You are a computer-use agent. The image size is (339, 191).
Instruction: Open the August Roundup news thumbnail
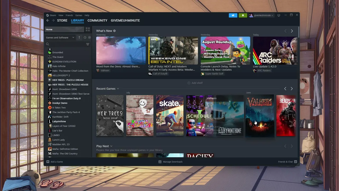pyautogui.click(x=225, y=50)
